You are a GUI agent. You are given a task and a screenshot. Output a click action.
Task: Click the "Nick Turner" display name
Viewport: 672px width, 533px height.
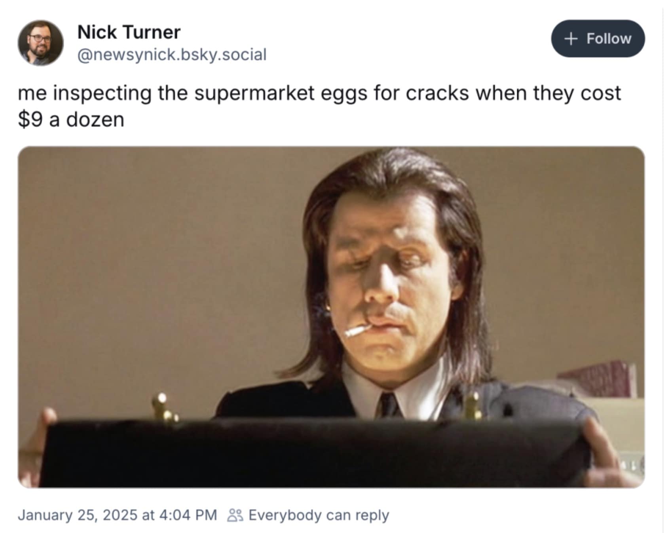tap(129, 32)
